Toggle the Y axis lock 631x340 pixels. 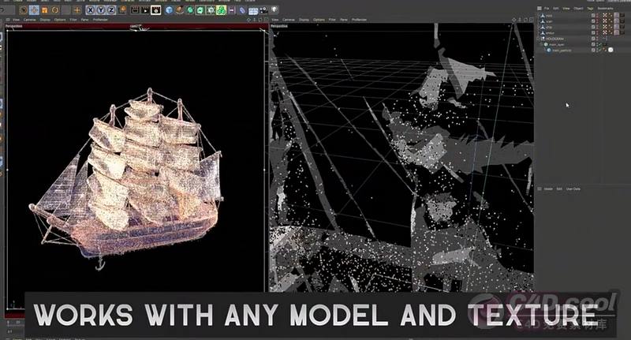coord(101,9)
